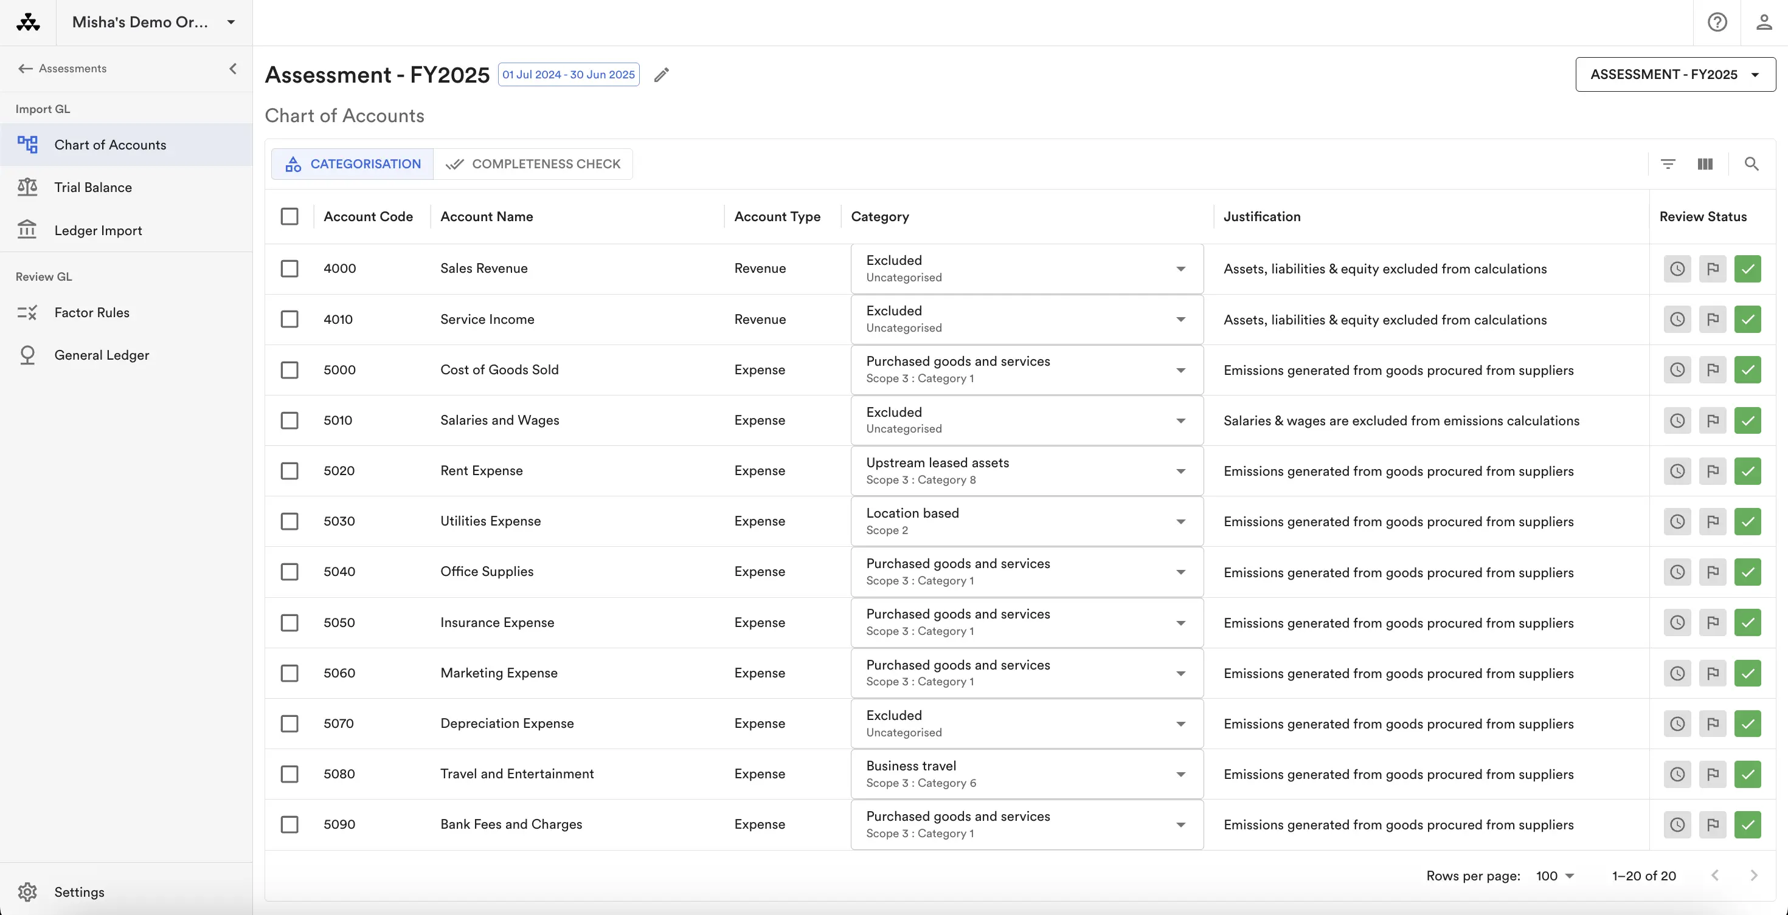Edit the assessment date range
This screenshot has width=1788, height=915.
(x=662, y=74)
